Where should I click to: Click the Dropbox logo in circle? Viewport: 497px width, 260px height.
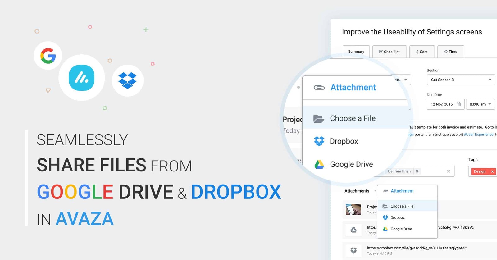[127, 80]
